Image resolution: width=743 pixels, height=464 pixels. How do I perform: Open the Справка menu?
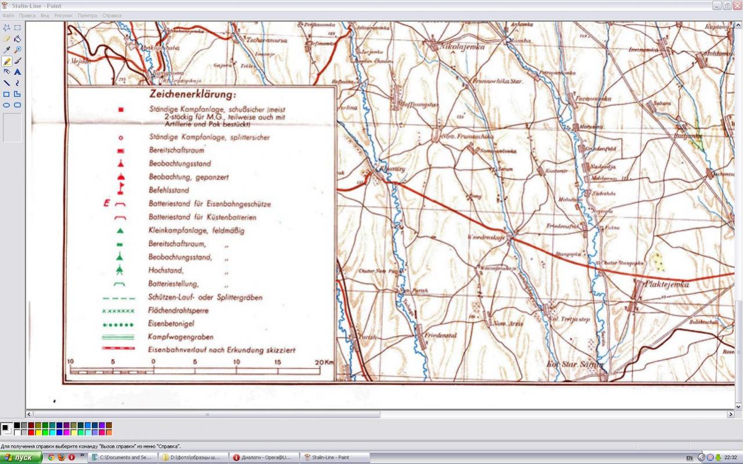112,16
